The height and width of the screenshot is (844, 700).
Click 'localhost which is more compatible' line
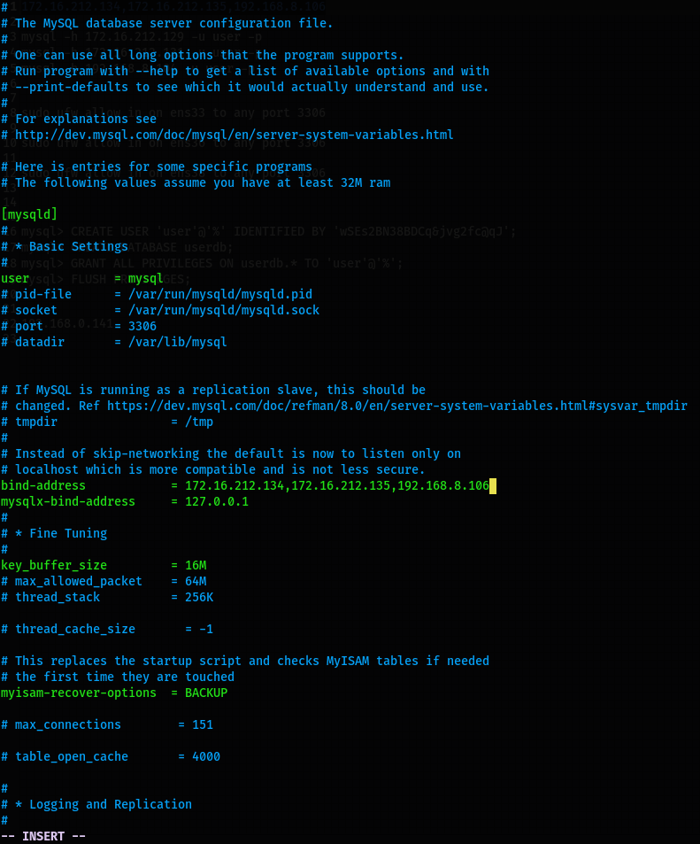click(x=213, y=470)
